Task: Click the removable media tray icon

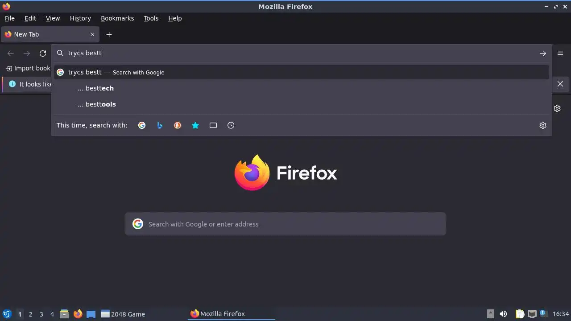Action: 490,314
